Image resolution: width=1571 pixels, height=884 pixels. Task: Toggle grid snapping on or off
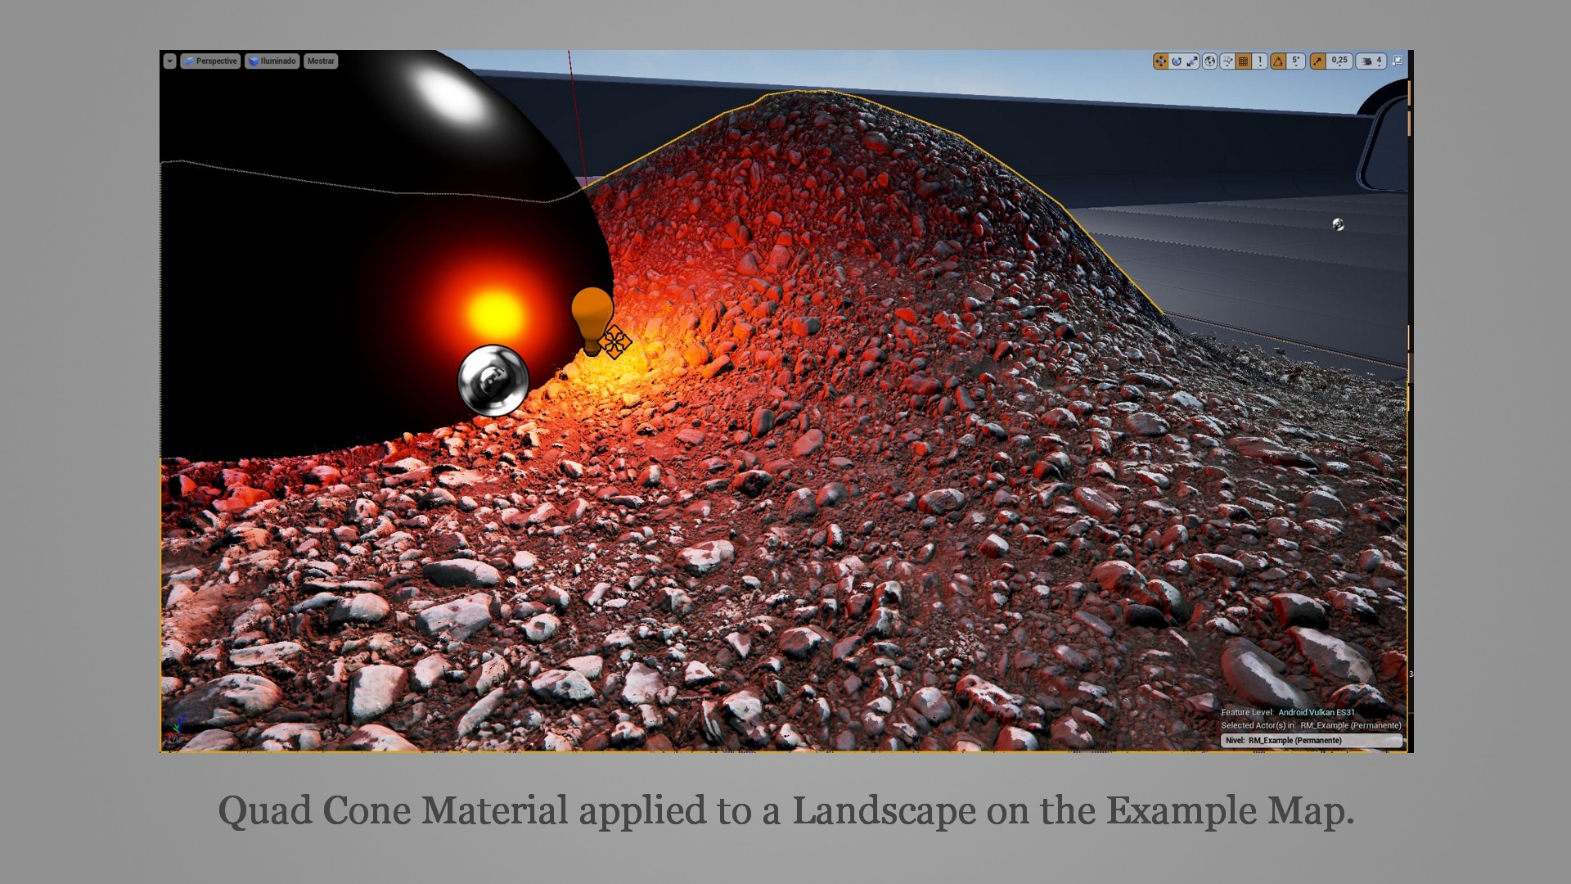click(x=1244, y=61)
